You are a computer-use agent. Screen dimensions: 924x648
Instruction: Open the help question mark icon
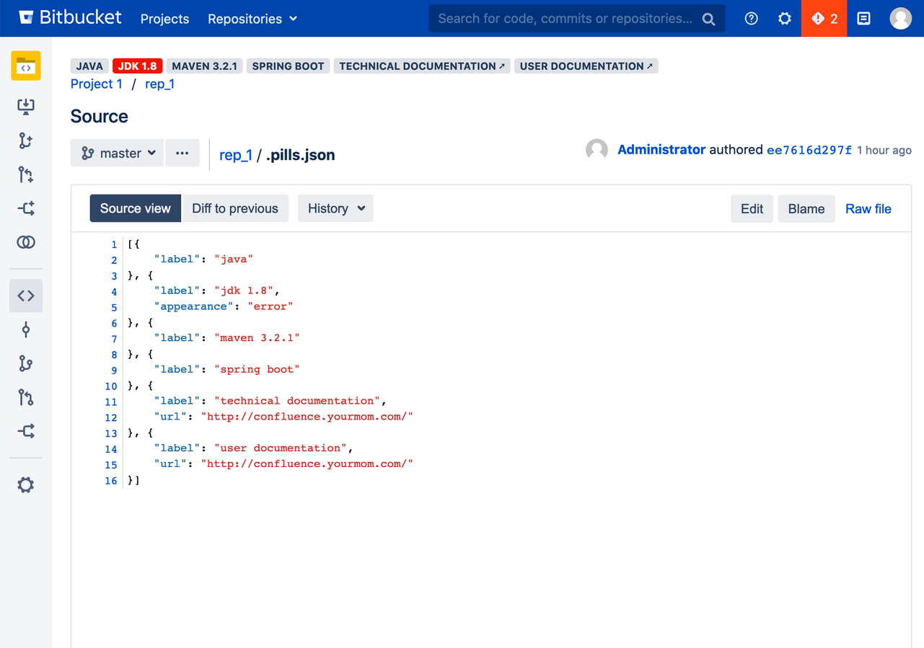(751, 19)
